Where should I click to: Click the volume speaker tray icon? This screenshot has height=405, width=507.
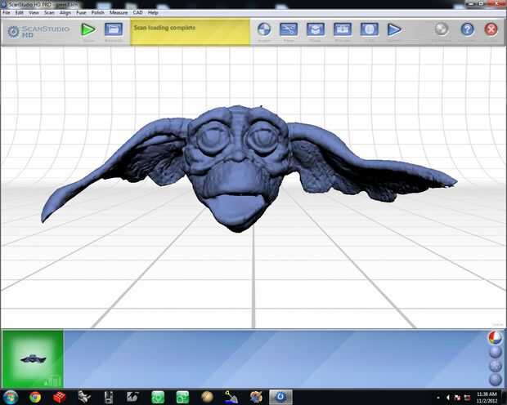pyautogui.click(x=448, y=398)
